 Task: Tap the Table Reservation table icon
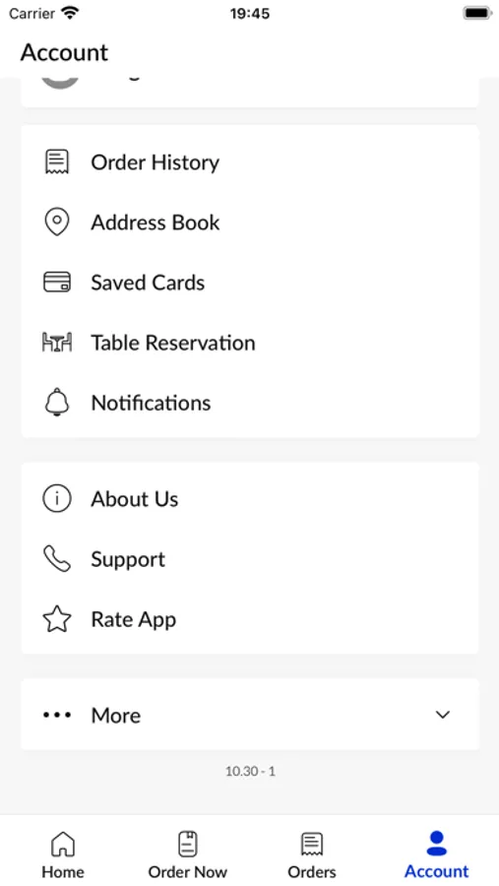[x=57, y=343]
